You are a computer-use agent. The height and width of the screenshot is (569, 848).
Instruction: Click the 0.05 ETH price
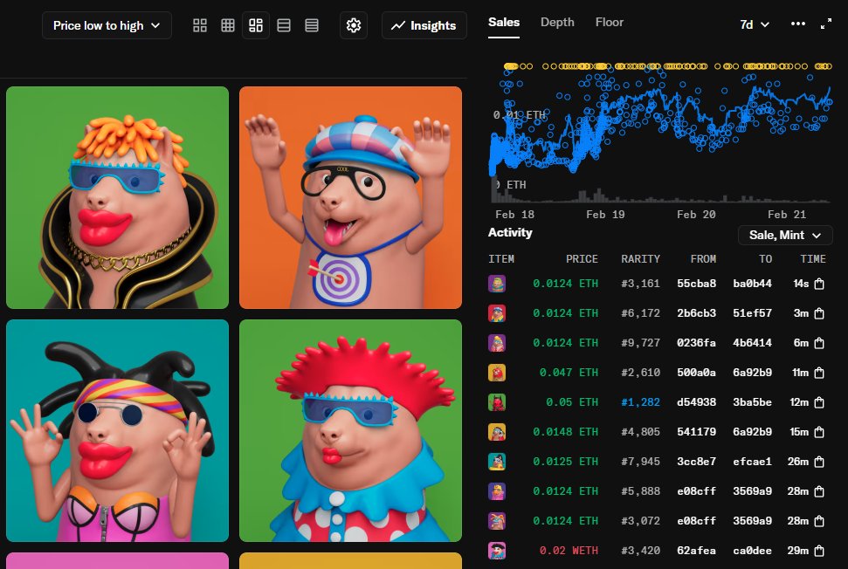coord(572,402)
